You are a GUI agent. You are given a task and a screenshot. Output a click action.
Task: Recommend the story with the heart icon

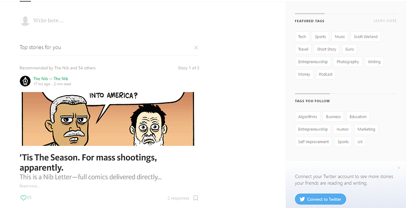click(x=23, y=198)
